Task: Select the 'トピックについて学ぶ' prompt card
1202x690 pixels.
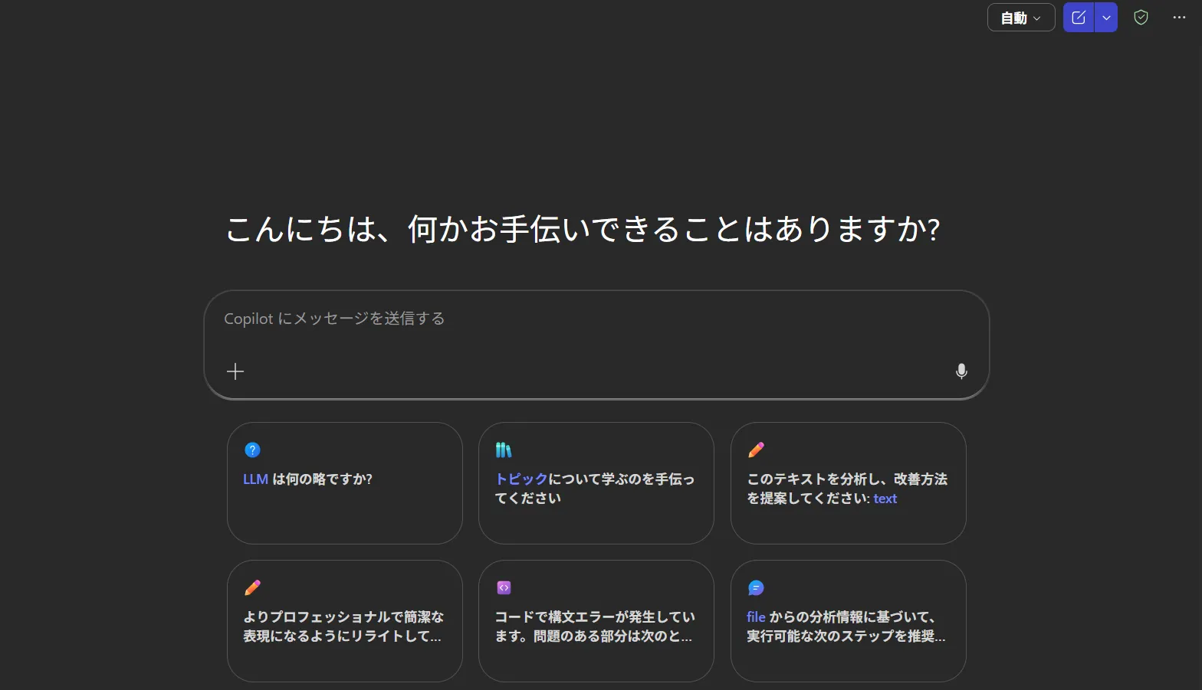Action: 596,483
